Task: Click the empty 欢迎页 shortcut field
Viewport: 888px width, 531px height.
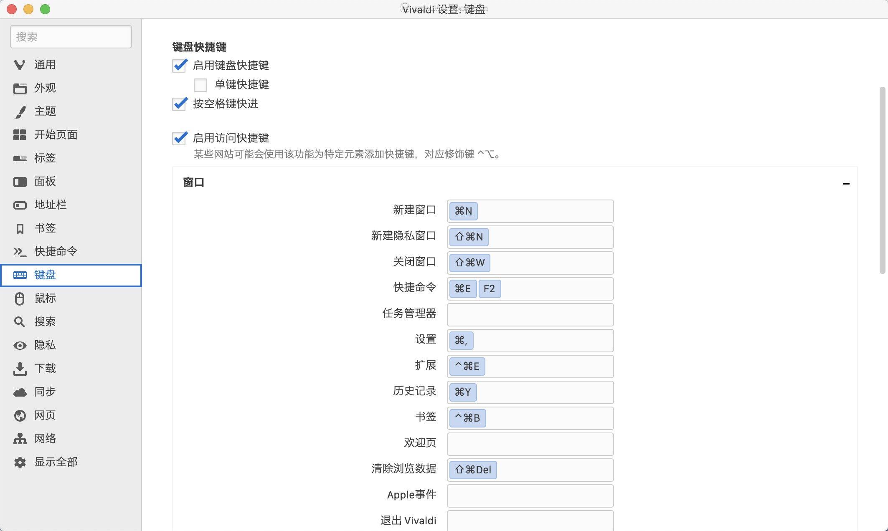Action: (530, 444)
